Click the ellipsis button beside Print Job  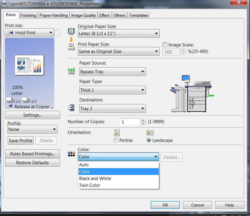(x=57, y=33)
